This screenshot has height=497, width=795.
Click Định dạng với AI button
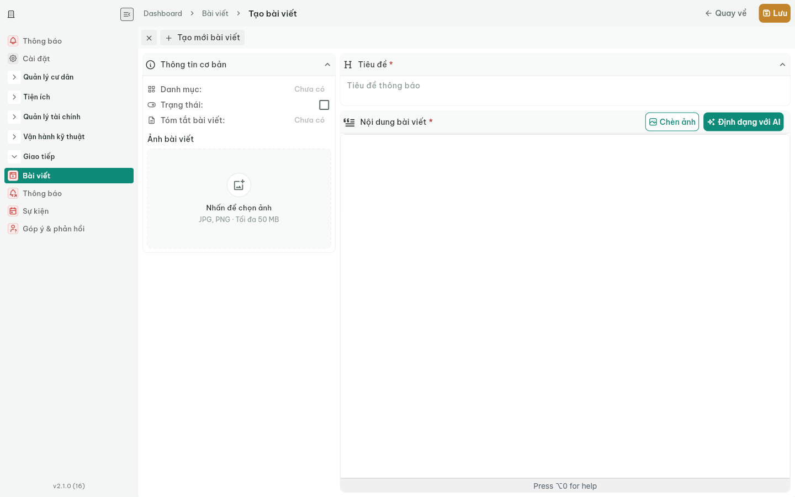[744, 122]
